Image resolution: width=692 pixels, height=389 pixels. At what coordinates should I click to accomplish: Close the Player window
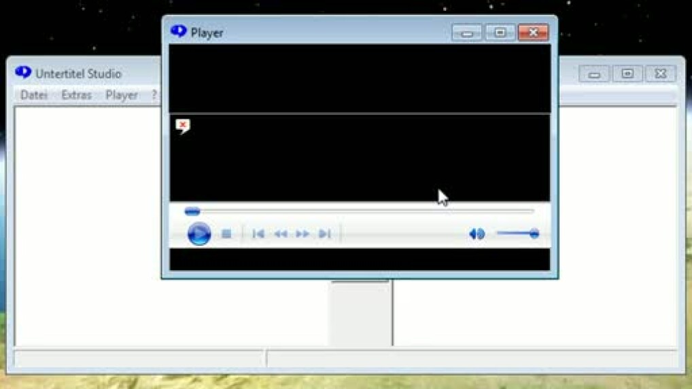click(x=533, y=33)
